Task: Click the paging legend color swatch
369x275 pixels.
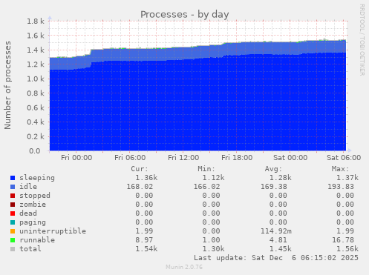Action: tap(13, 222)
